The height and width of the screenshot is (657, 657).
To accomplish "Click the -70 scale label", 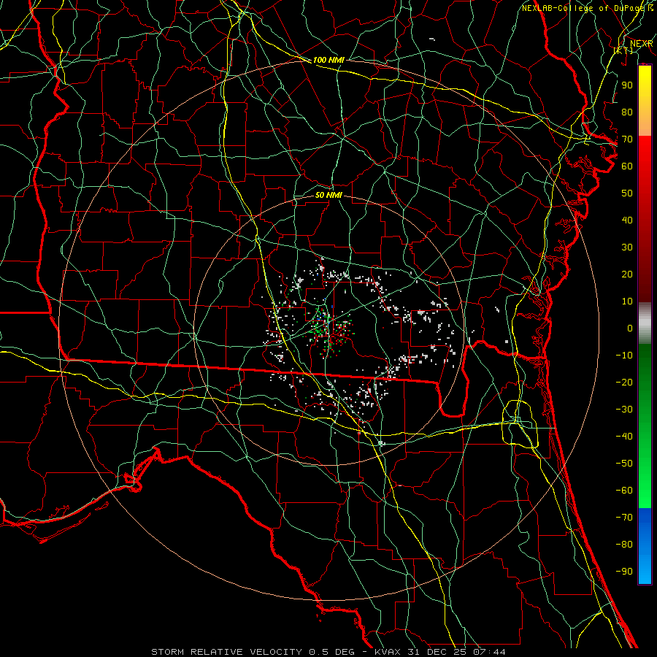I will (624, 518).
